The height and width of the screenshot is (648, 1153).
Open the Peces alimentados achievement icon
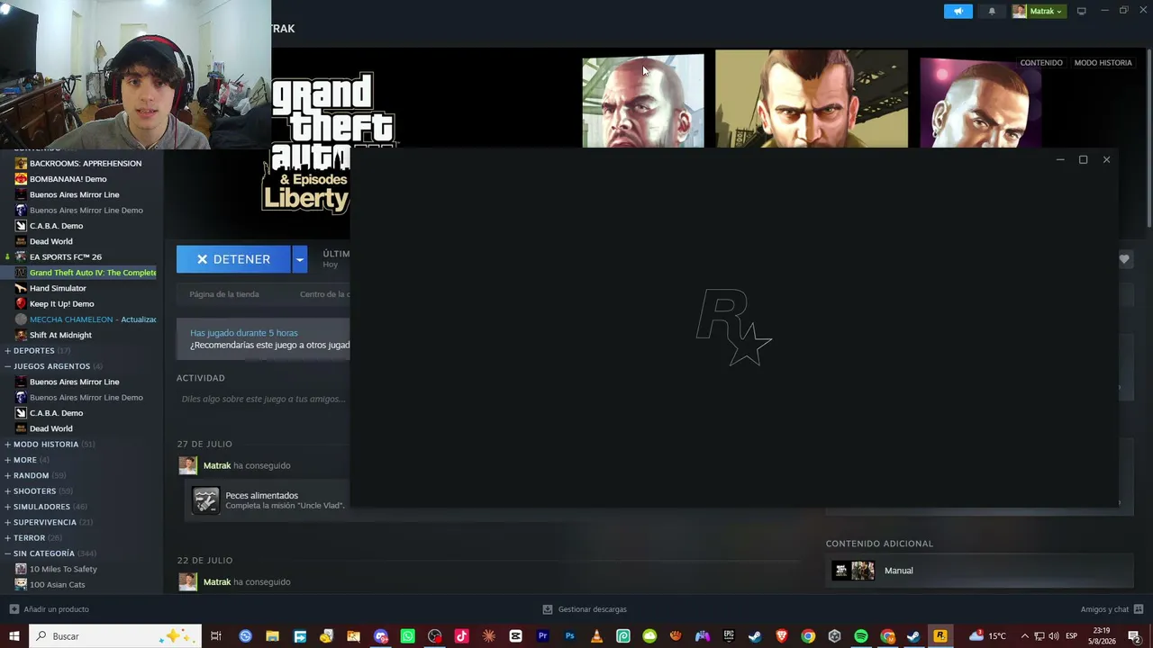coord(205,500)
